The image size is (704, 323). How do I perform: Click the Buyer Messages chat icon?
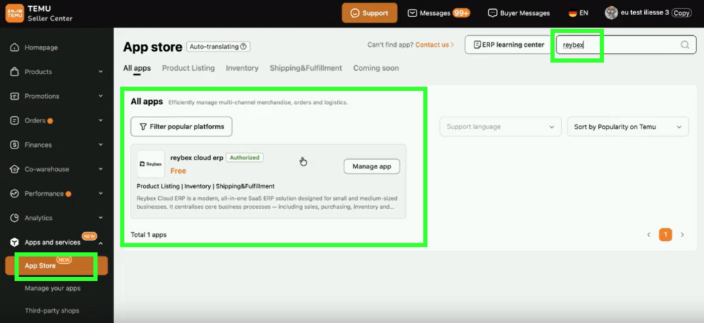coord(492,13)
